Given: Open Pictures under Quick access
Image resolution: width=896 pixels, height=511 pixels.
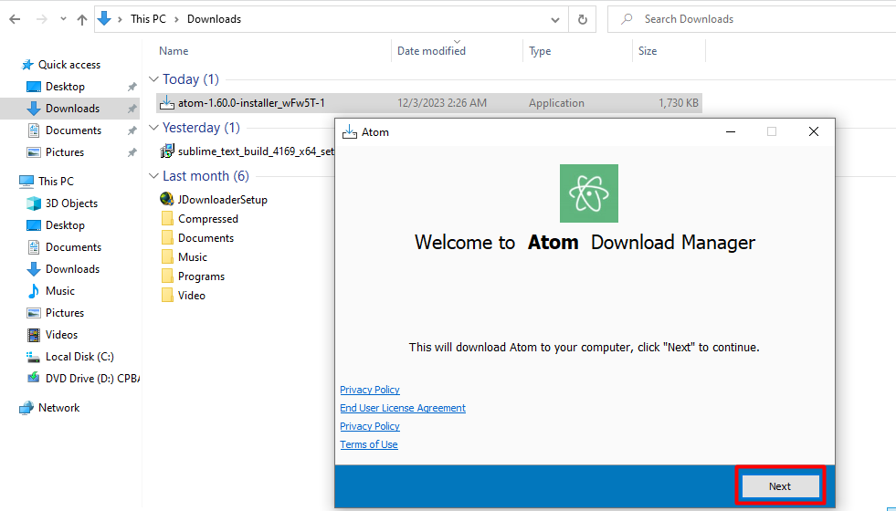Looking at the screenshot, I should 65,151.
